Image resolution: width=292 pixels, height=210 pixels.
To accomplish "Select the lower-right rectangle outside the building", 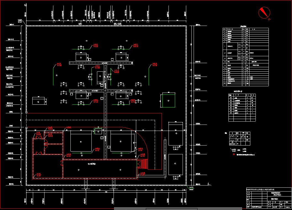I will (175, 164).
